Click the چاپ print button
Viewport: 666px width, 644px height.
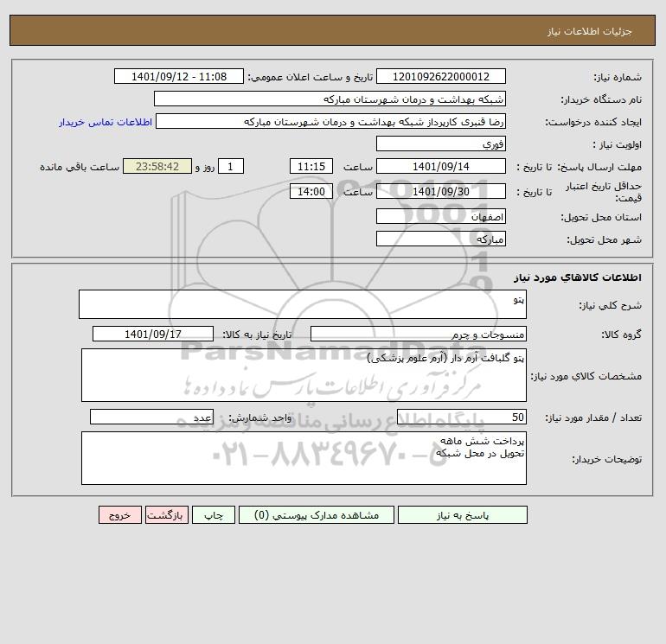click(x=214, y=515)
